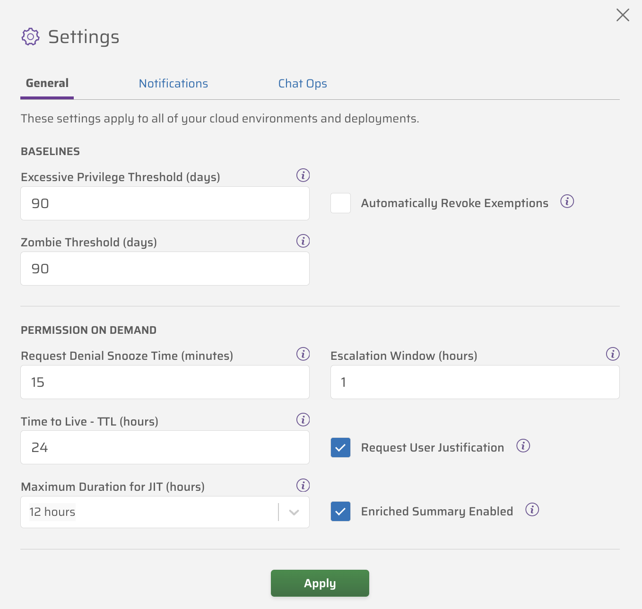Disable Enriched Summary Enabled checkbox
The height and width of the screenshot is (609, 642).
tap(340, 512)
